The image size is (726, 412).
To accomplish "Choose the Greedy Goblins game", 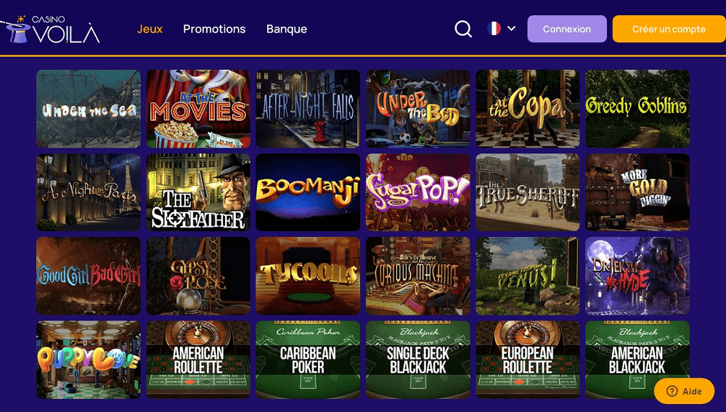I will click(x=637, y=109).
